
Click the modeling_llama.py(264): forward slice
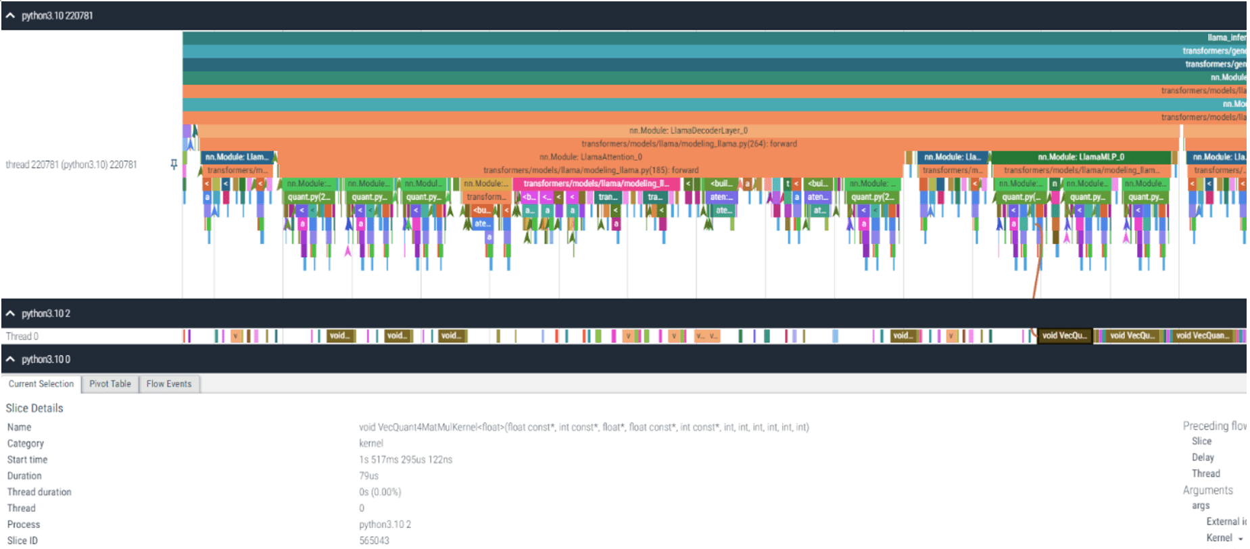[688, 144]
